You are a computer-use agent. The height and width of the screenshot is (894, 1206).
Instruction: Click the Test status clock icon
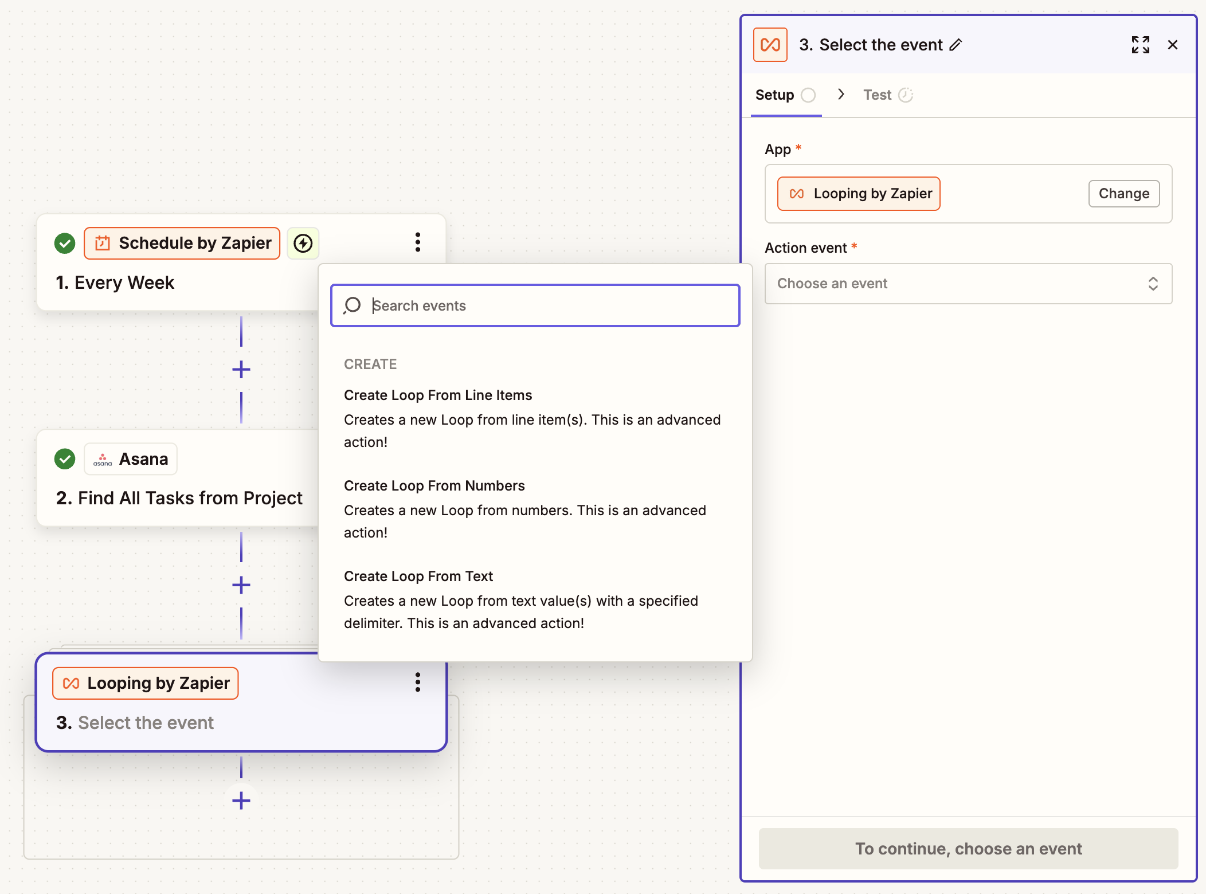(906, 95)
